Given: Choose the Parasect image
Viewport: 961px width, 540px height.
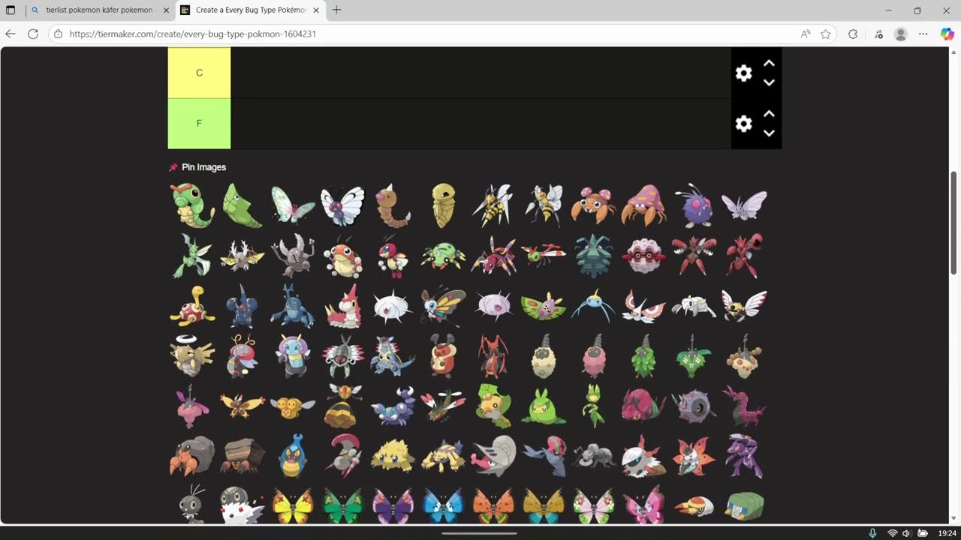Looking at the screenshot, I should (643, 205).
